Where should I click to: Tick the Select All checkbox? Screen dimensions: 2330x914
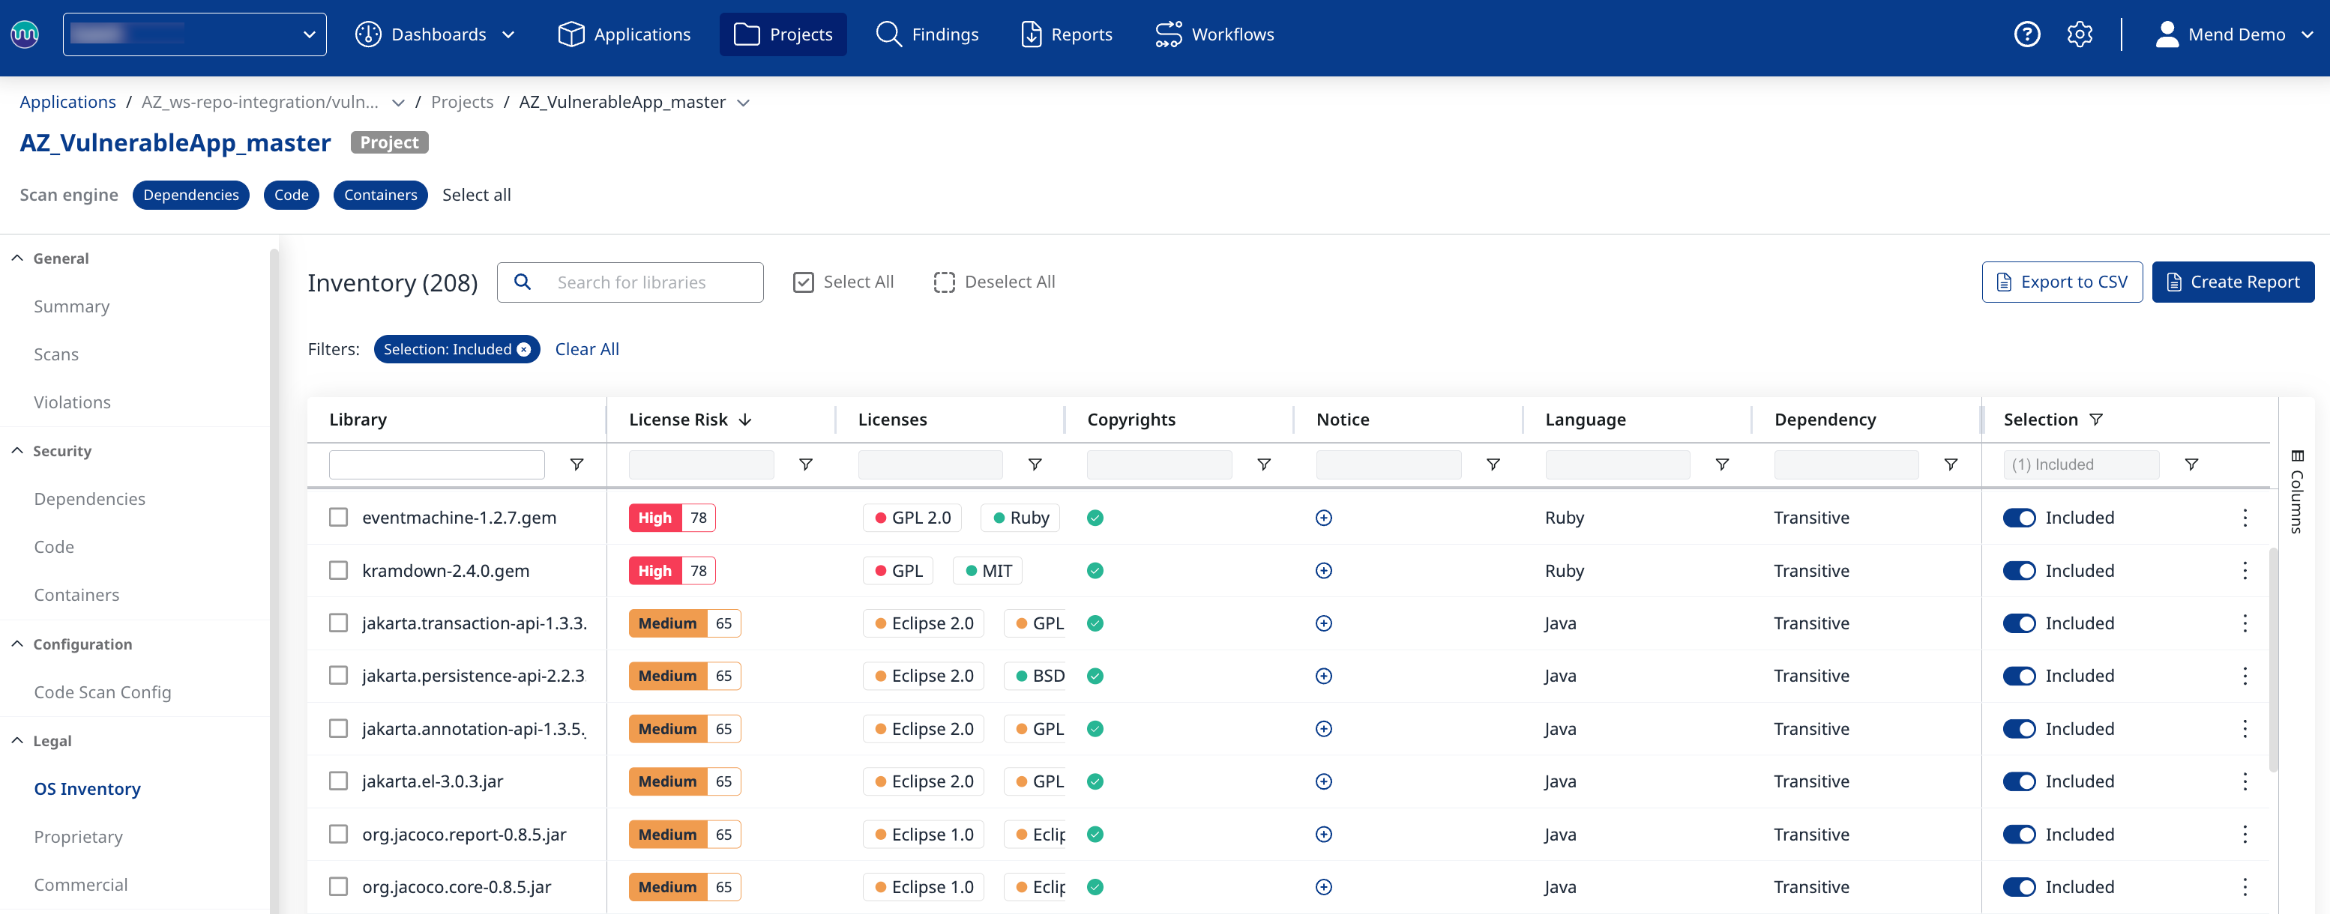point(802,282)
